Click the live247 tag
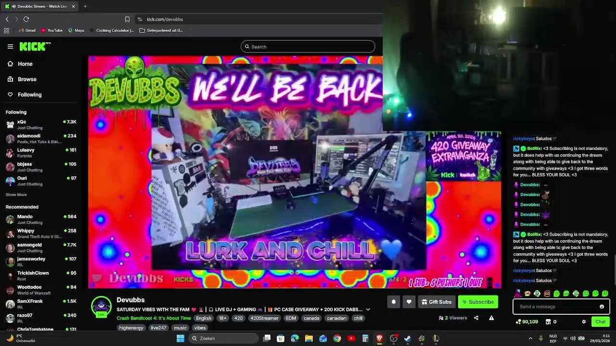Viewport: 616px width, 346px height. (x=158, y=328)
